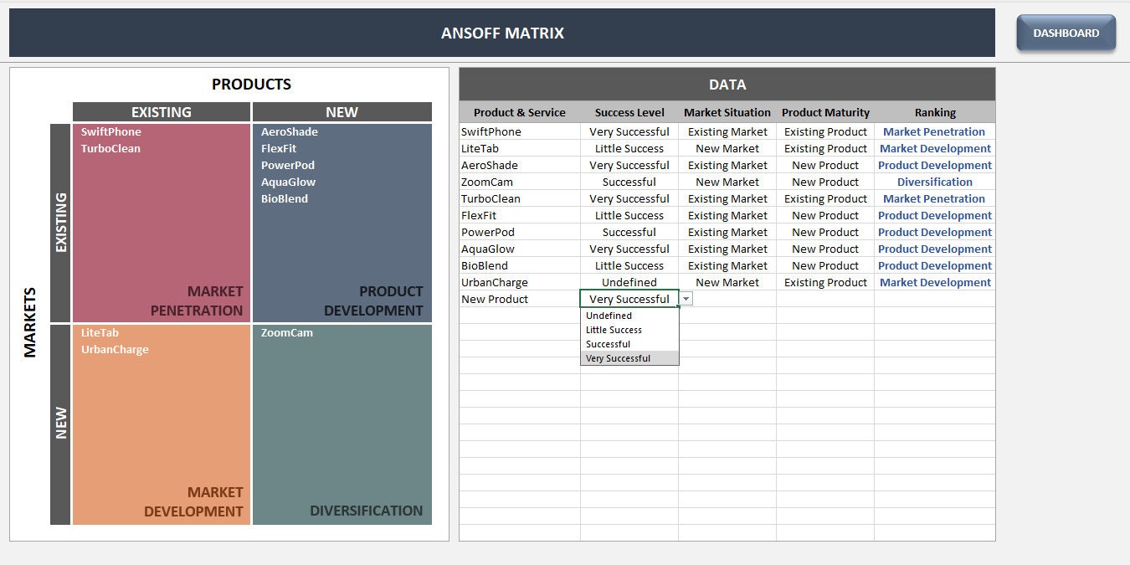The image size is (1130, 565).
Task: Follow the Market Development link for LiteTab
Action: (934, 148)
